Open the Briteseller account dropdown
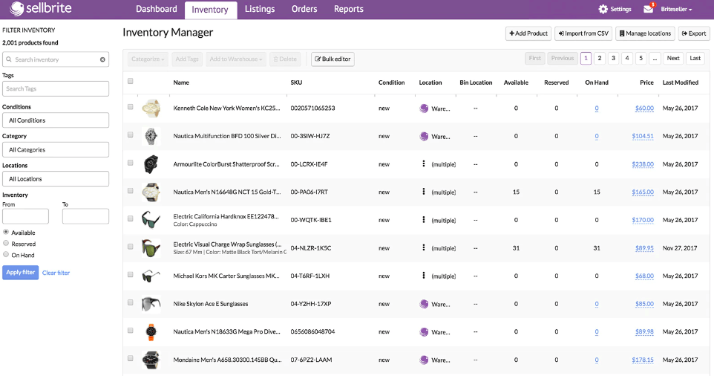The height and width of the screenshot is (376, 714). [676, 9]
